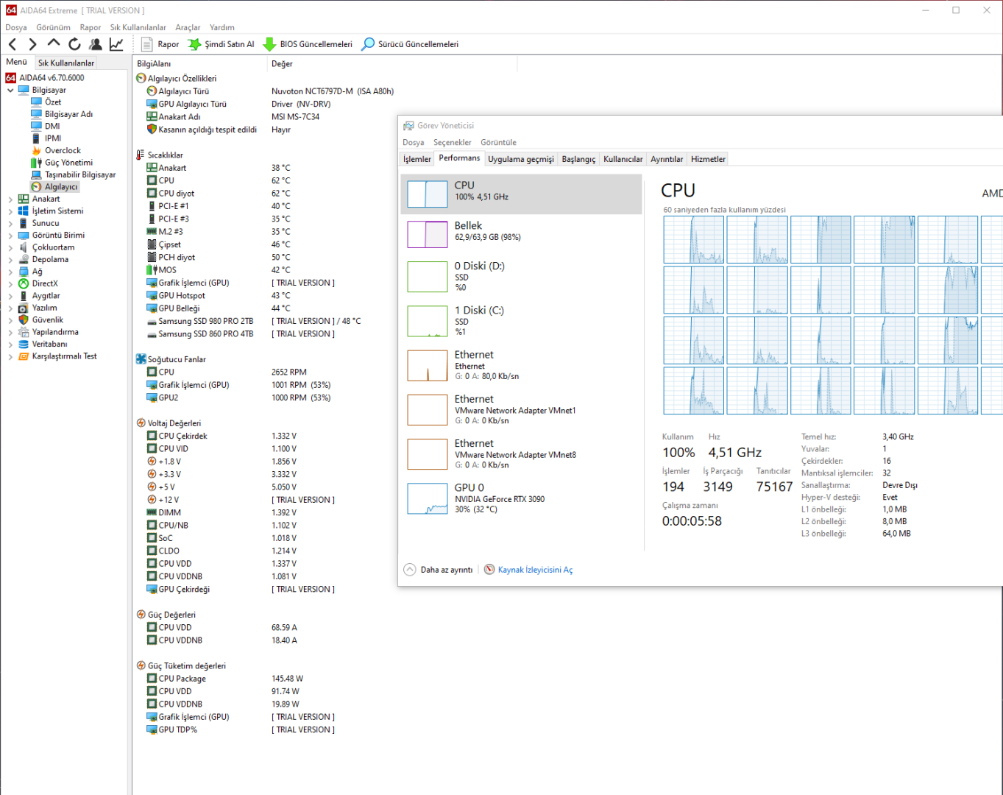Image resolution: width=1003 pixels, height=795 pixels.
Task: Open Hizmetler tab in Task Manager
Action: 708,159
